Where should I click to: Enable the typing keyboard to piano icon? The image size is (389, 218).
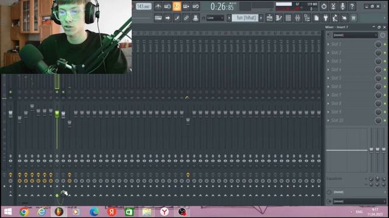point(158,18)
